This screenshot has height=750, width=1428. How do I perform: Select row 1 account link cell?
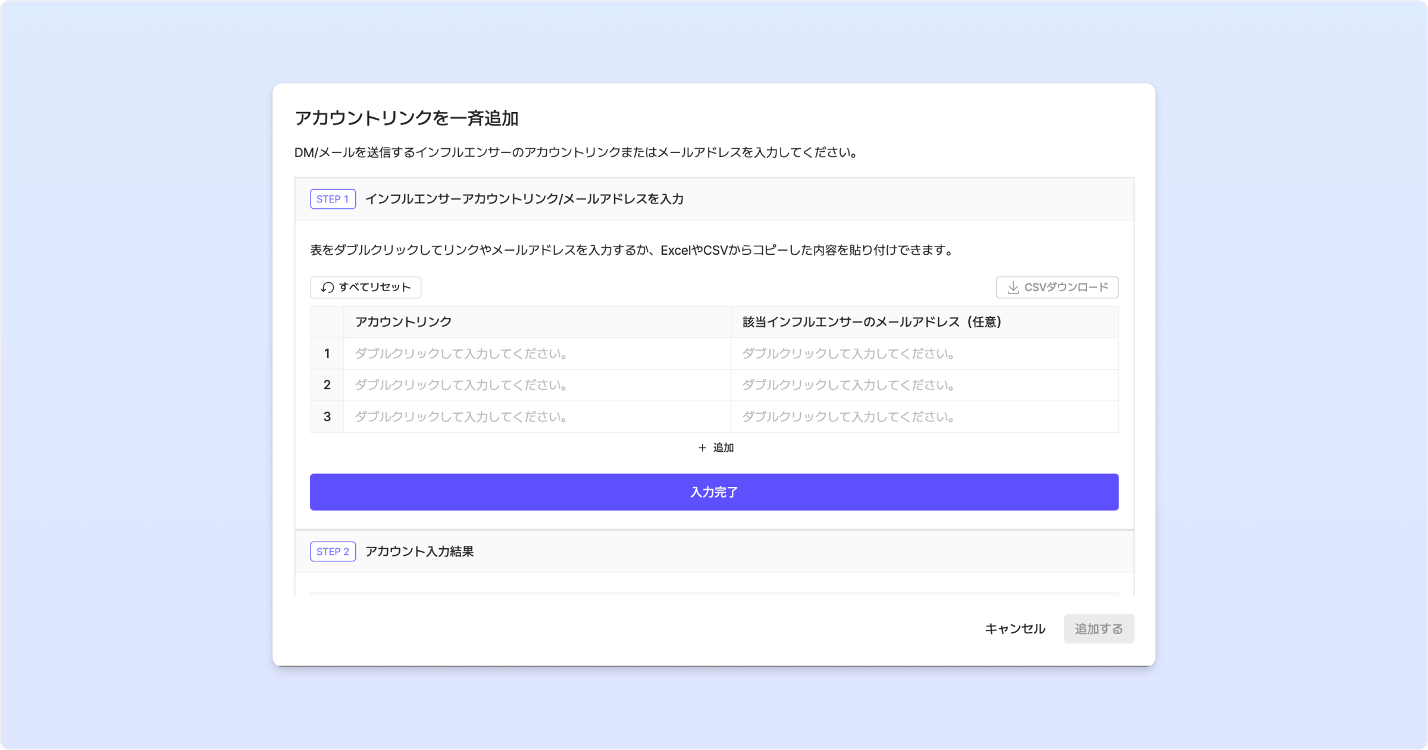(x=537, y=354)
